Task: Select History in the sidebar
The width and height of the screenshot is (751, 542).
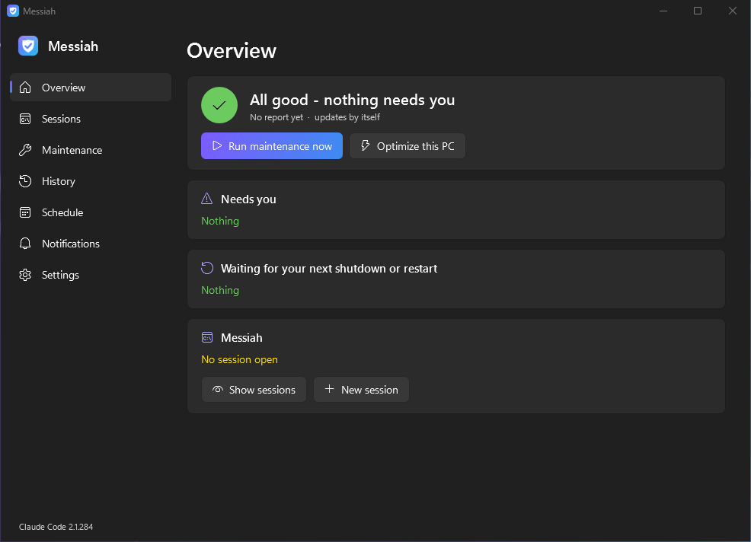Action: (x=91, y=181)
